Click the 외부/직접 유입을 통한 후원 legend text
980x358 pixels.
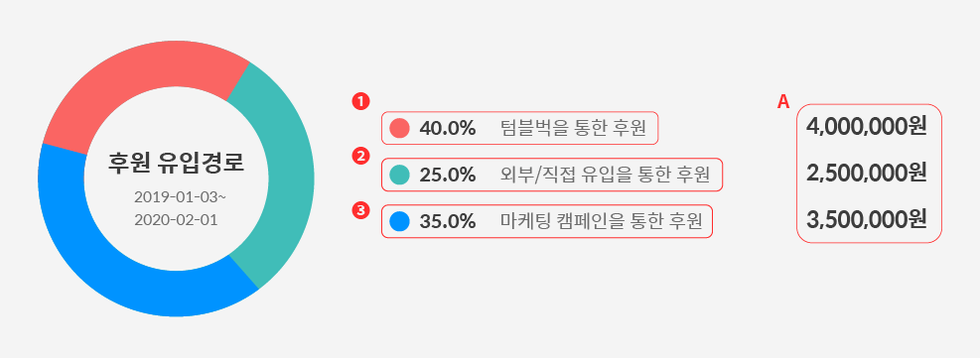click(x=605, y=176)
